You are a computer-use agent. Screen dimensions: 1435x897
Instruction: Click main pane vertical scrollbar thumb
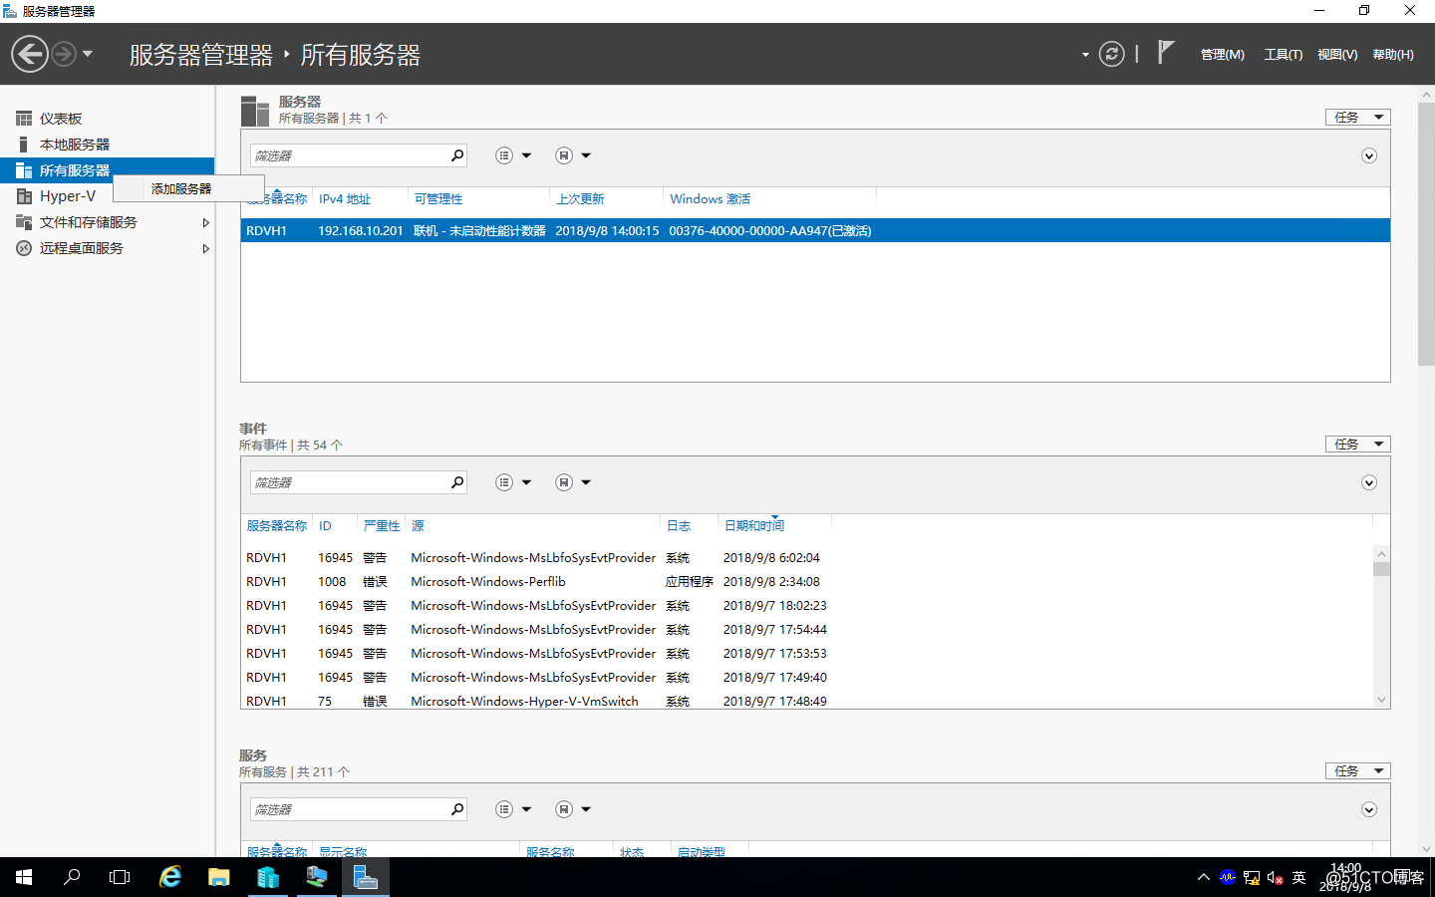click(x=1426, y=233)
